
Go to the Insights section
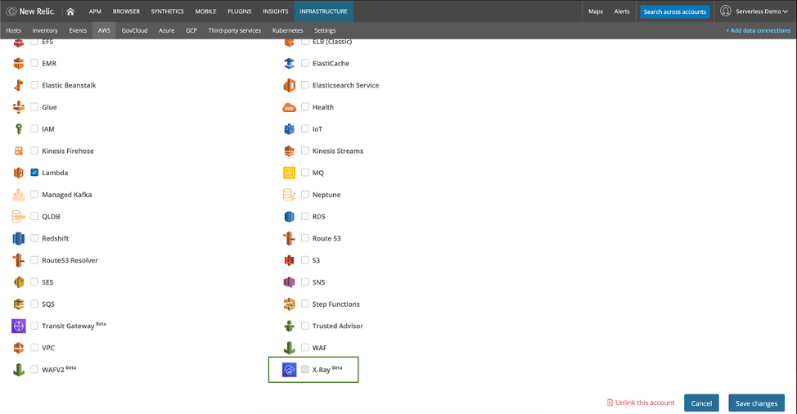point(276,11)
